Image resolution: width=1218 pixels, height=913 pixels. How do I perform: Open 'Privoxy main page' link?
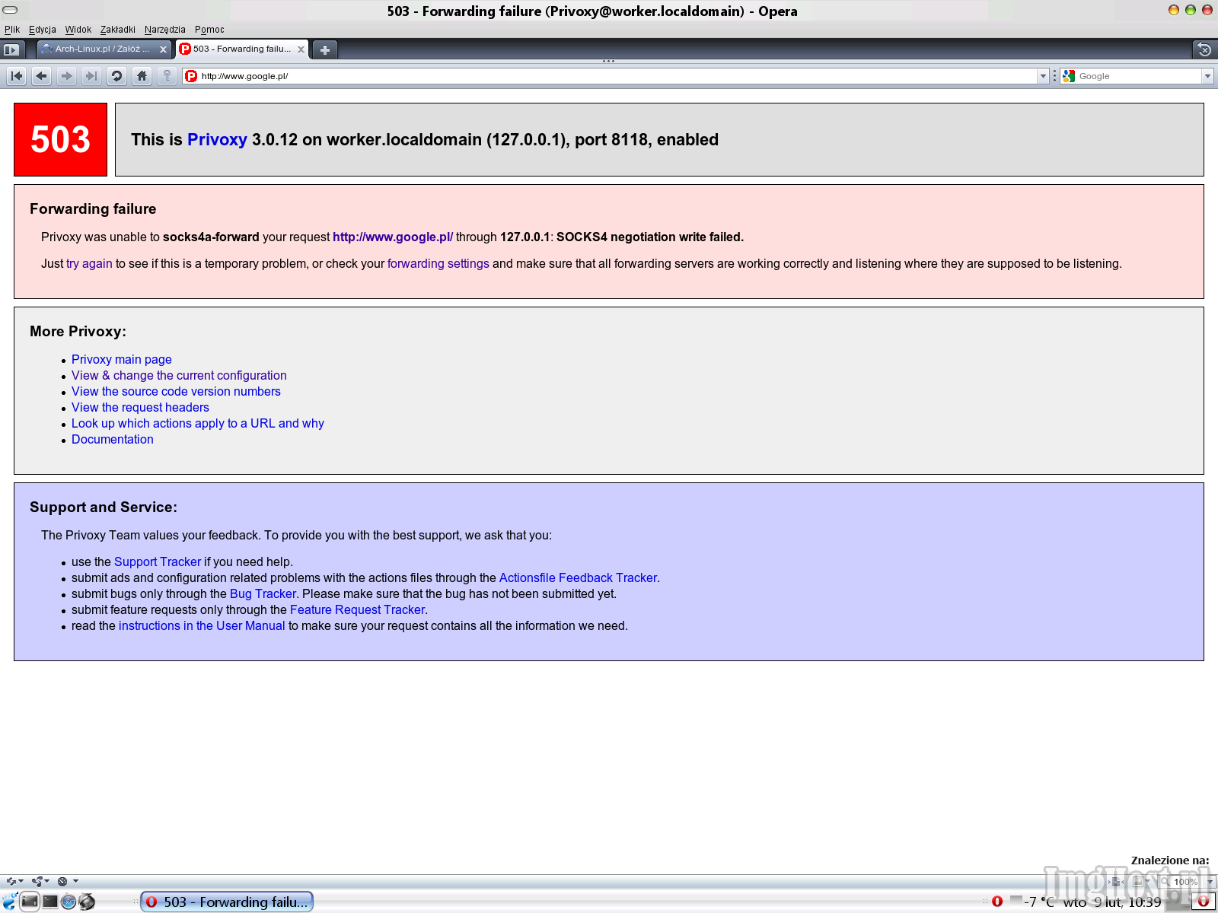122,360
